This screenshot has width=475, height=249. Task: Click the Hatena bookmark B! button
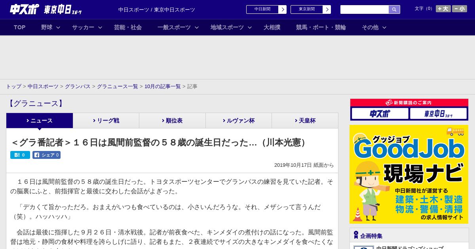[20, 155]
